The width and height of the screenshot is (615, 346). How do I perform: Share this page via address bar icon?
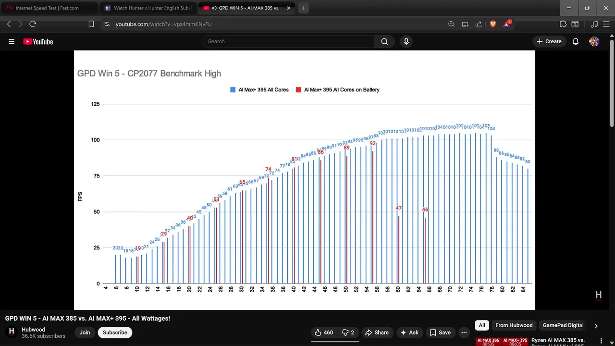coord(479,24)
